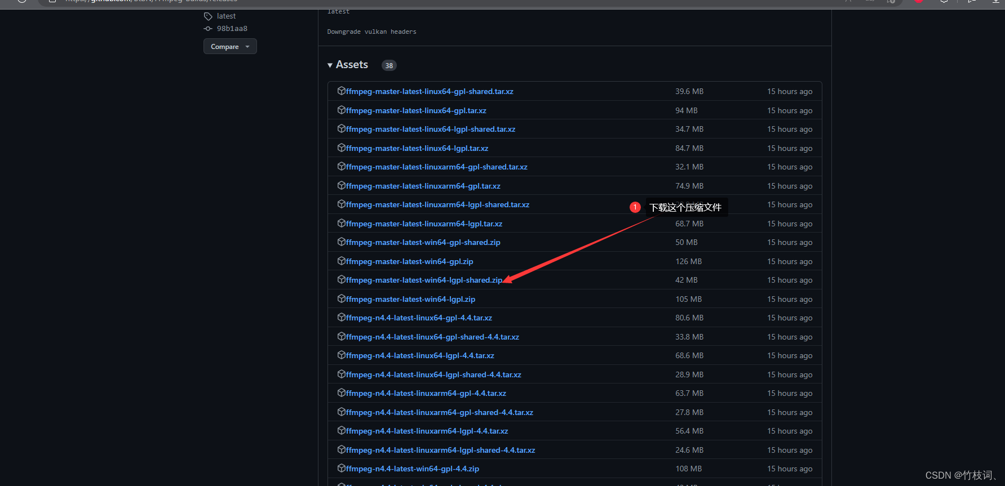Open commit 98b1aa8 link
1005x486 pixels.
pyautogui.click(x=232, y=29)
